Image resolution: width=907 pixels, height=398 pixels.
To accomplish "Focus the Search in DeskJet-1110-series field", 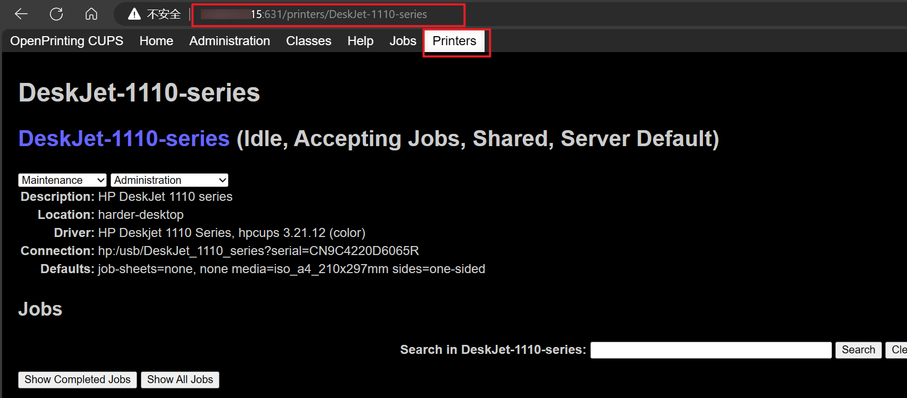I will [x=710, y=350].
